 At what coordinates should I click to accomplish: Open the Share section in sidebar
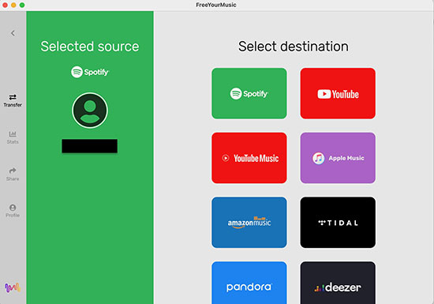coord(13,175)
